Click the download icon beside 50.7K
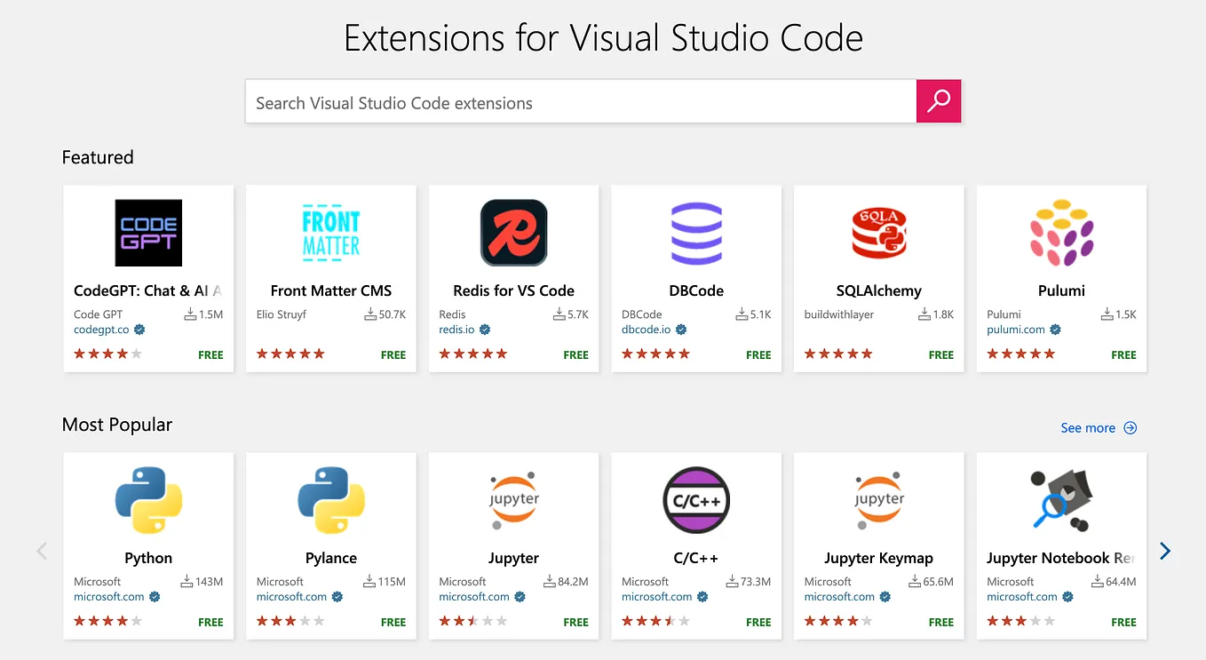1206x660 pixels. [370, 314]
